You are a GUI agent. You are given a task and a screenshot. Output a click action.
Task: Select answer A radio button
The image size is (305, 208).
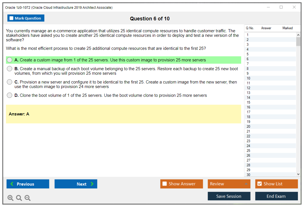pos(10,60)
